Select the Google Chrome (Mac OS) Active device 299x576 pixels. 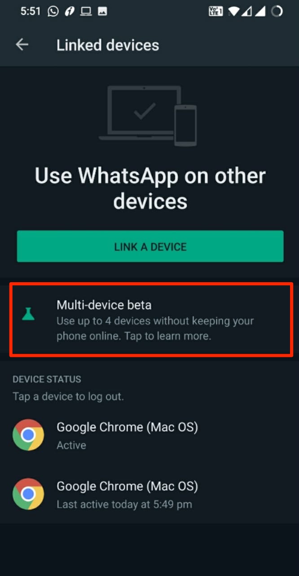coord(149,435)
